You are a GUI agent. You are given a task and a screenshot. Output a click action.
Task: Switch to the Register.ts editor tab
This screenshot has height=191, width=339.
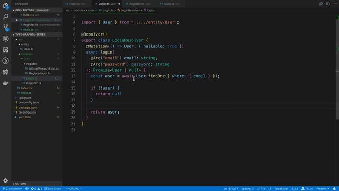coord(140,4)
